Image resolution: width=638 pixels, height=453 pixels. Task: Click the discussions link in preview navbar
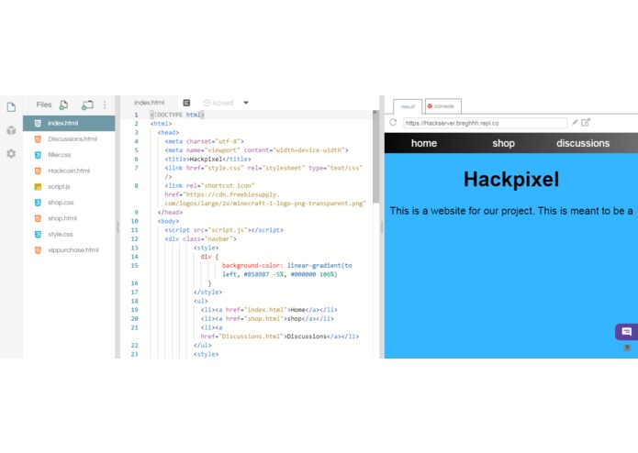[x=583, y=143]
